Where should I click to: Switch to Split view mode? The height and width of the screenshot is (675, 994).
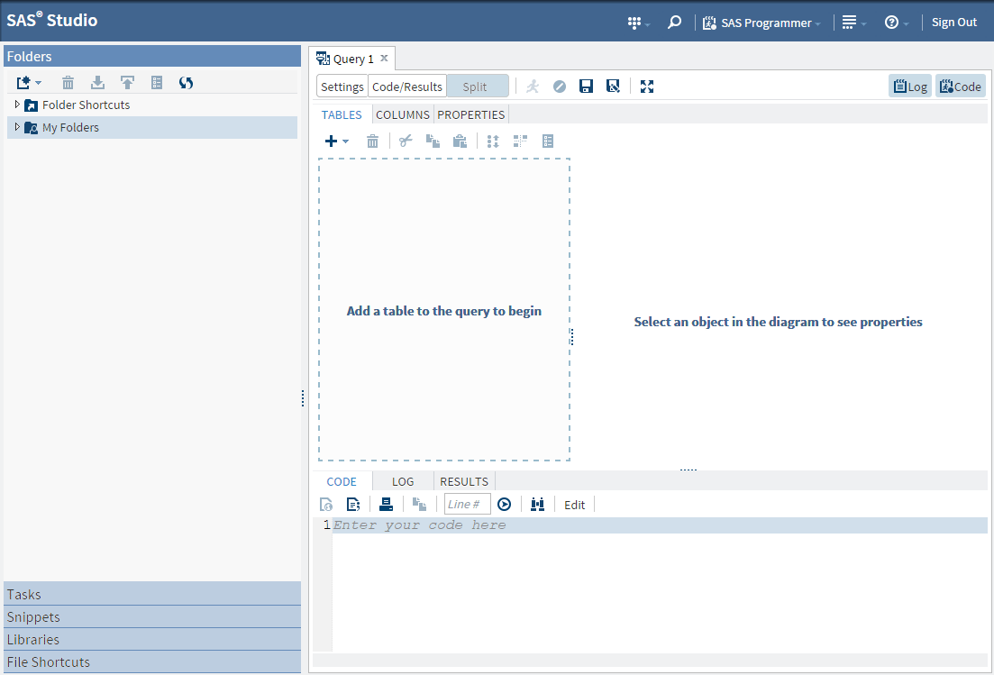[x=475, y=87]
